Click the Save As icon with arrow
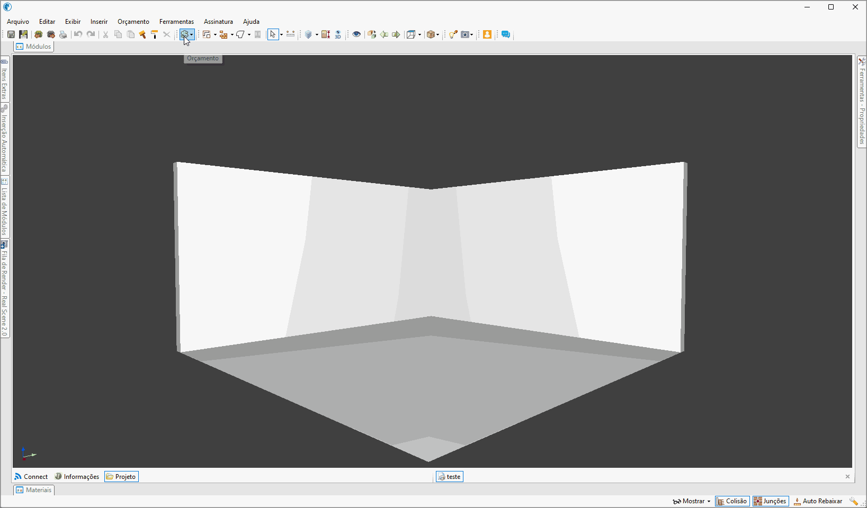 pyautogui.click(x=23, y=34)
